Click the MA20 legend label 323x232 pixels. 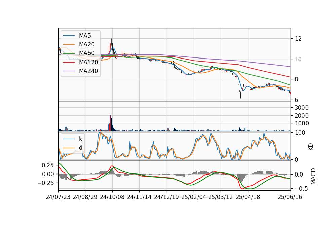(x=86, y=44)
